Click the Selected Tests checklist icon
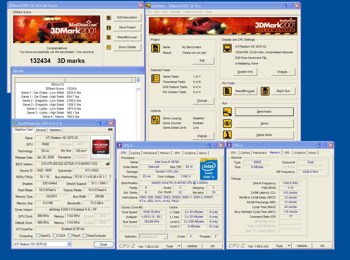 (x=156, y=79)
